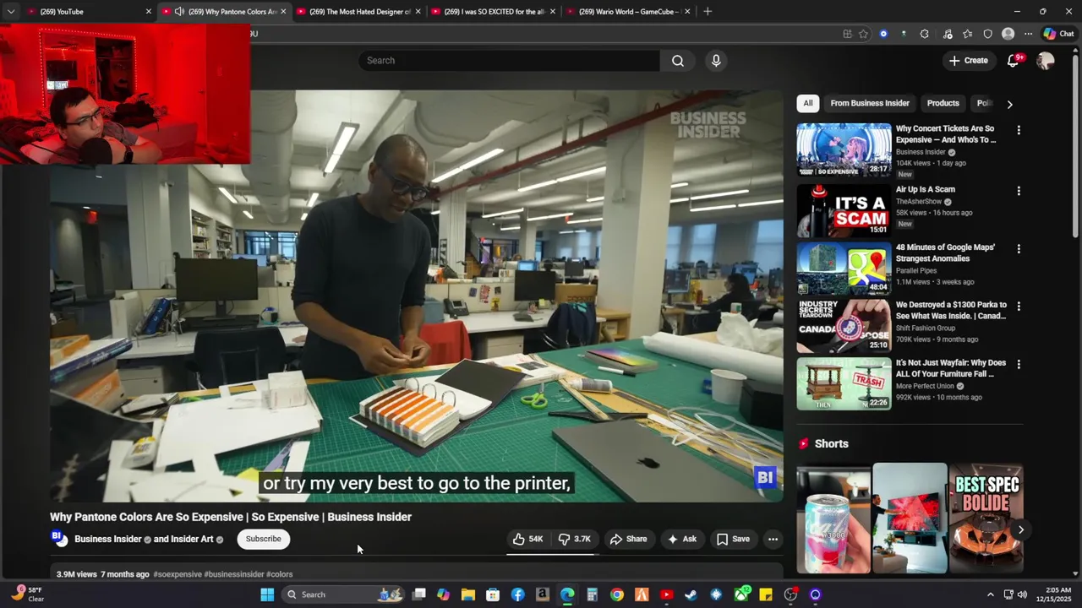Open It's A Scam video thumbnail
This screenshot has height=608, width=1082.
(x=844, y=210)
